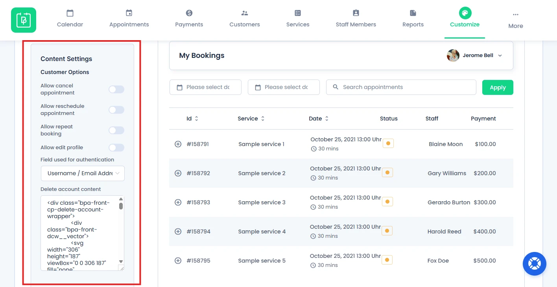Screen dimensions: 557x287
Task: Expand booking row #158791
Action: point(178,144)
